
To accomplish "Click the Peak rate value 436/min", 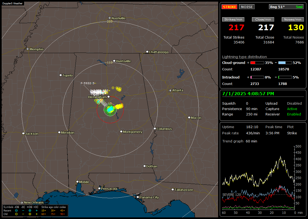I will coord(253,133).
